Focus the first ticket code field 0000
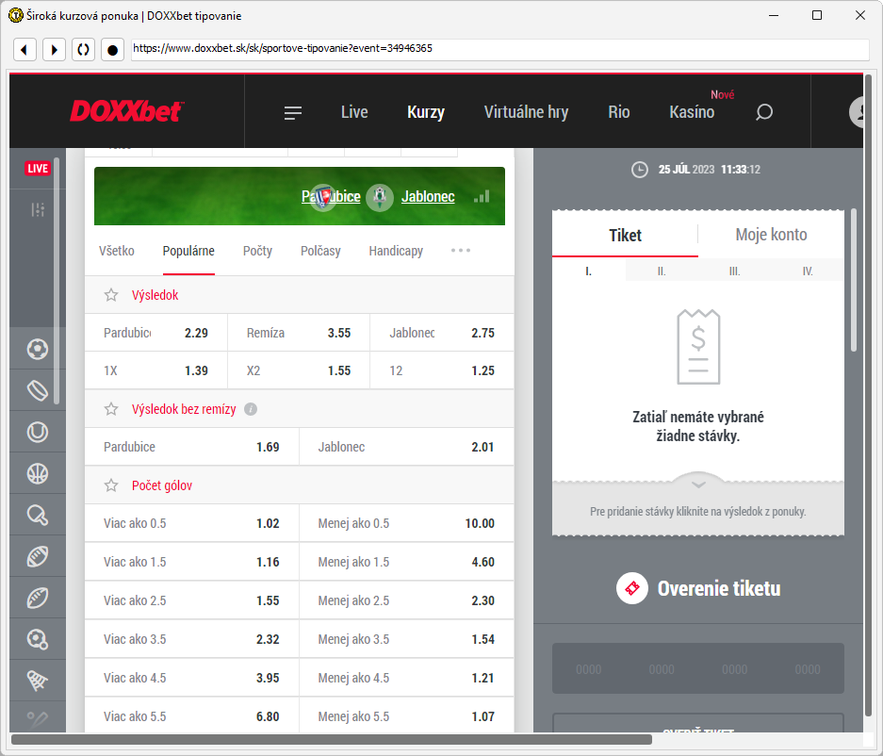This screenshot has width=883, height=756. point(588,669)
